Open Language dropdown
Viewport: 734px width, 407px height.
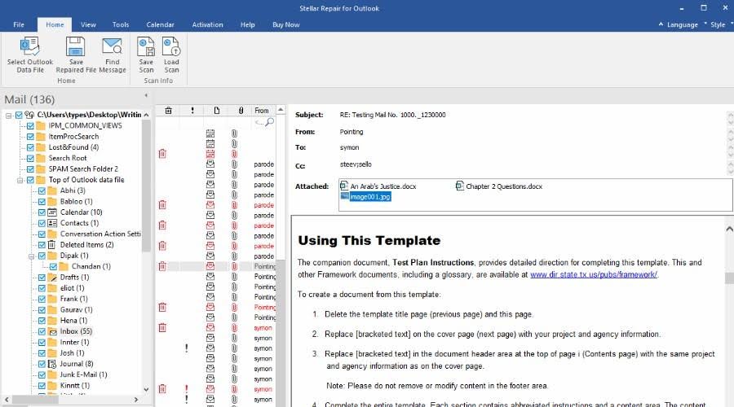(x=682, y=24)
